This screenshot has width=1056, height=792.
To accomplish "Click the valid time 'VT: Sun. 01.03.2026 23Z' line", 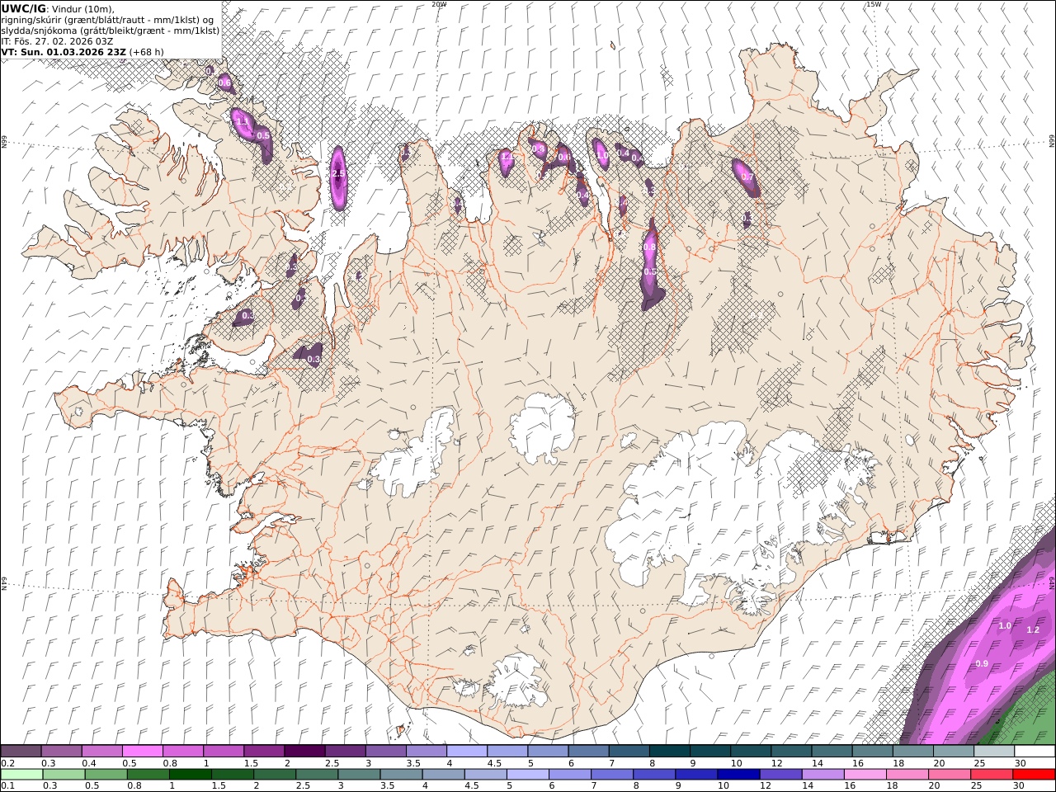I will 82,51.
